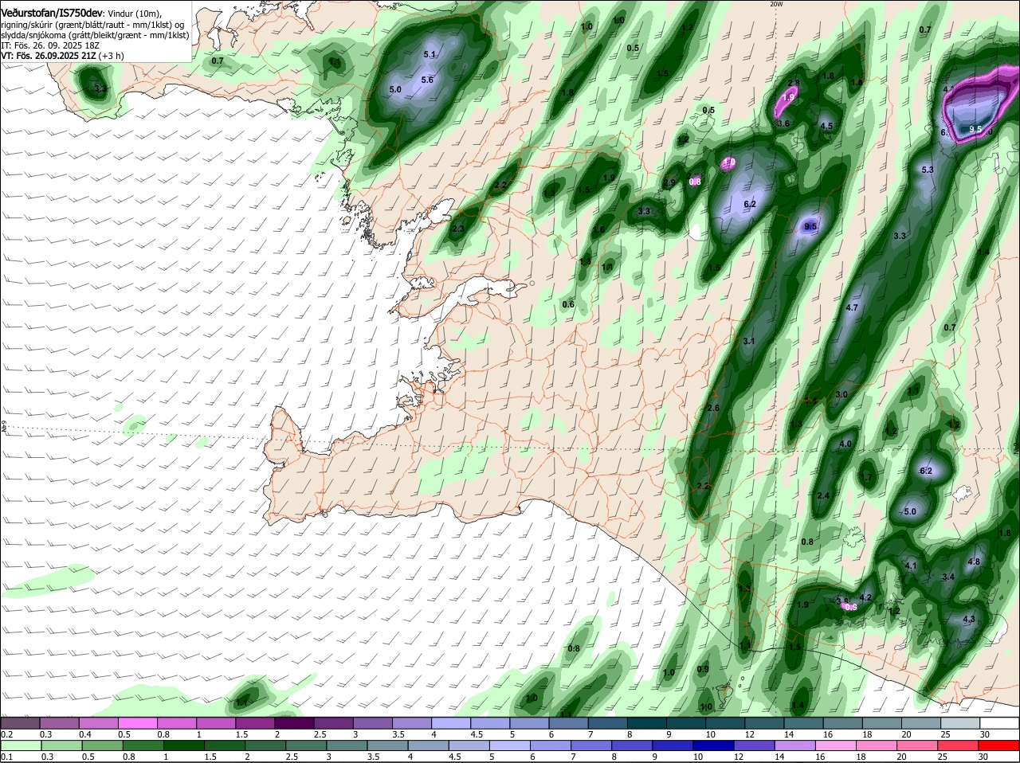
Task: Click the slydda/snjókoma legend description line
Action: click(95, 35)
